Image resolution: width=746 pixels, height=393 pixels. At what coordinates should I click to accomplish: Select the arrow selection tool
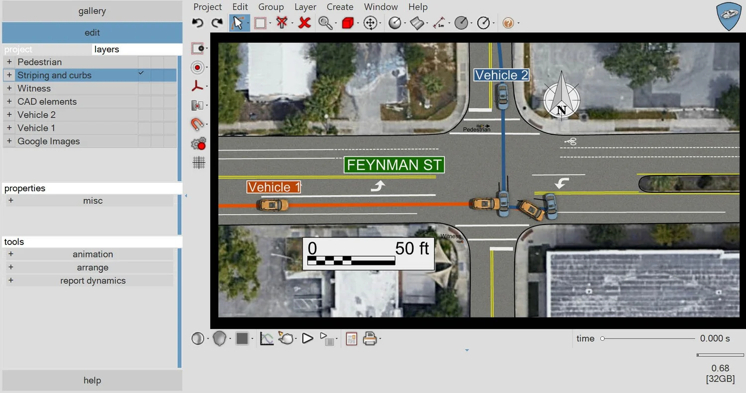[238, 22]
